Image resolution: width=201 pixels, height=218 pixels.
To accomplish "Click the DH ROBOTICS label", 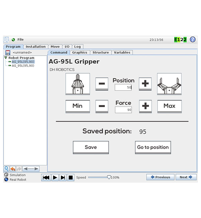I will tap(62, 70).
